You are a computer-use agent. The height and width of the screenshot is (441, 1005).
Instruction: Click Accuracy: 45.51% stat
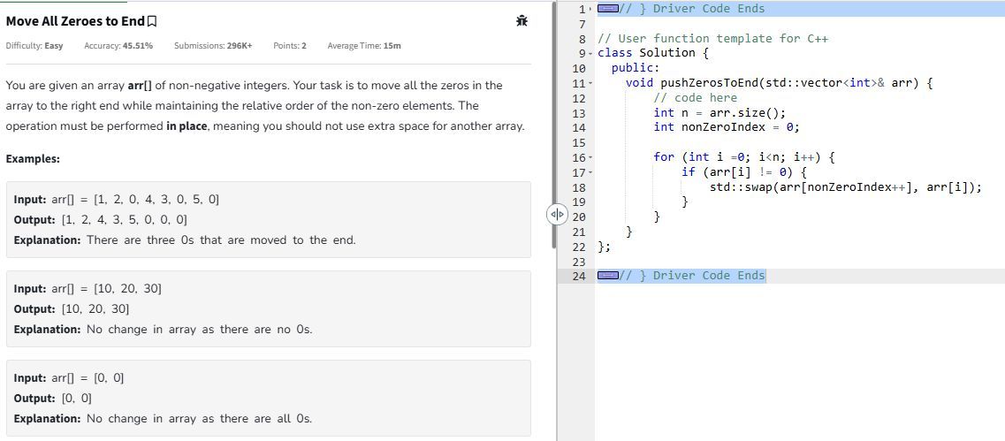[118, 45]
